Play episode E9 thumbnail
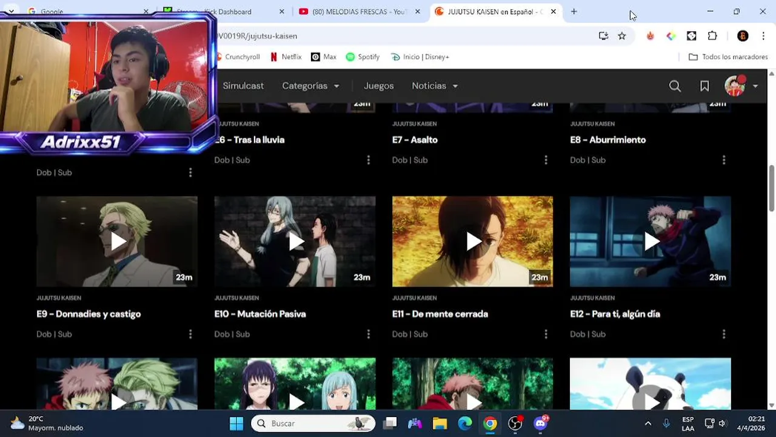 pos(117,242)
